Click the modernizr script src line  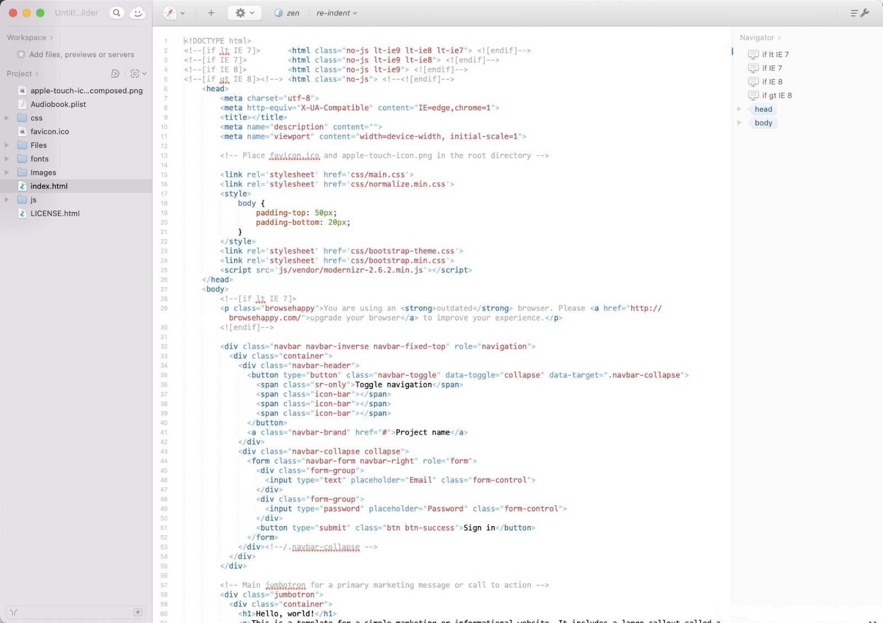(x=346, y=270)
